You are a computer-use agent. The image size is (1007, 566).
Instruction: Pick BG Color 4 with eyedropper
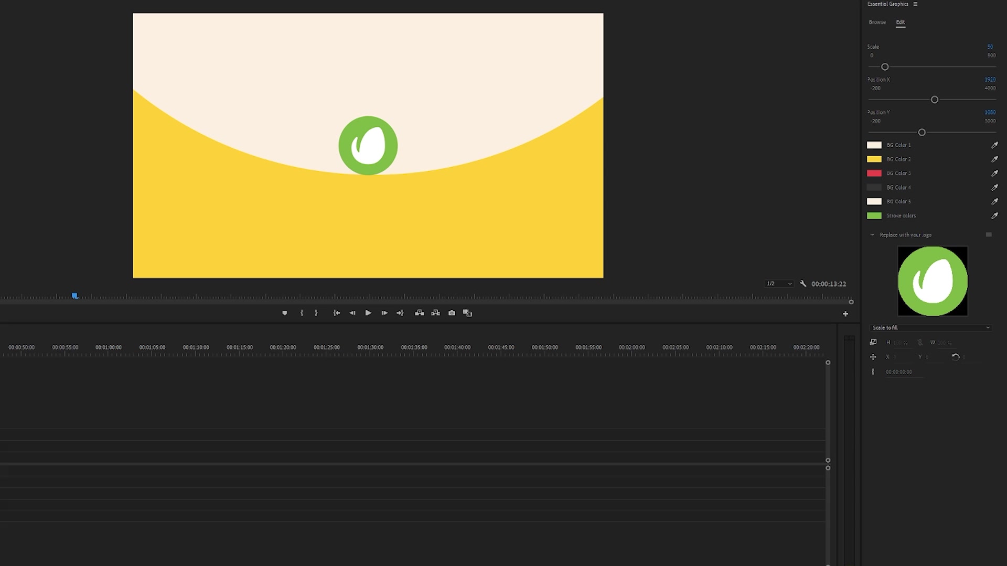[994, 188]
